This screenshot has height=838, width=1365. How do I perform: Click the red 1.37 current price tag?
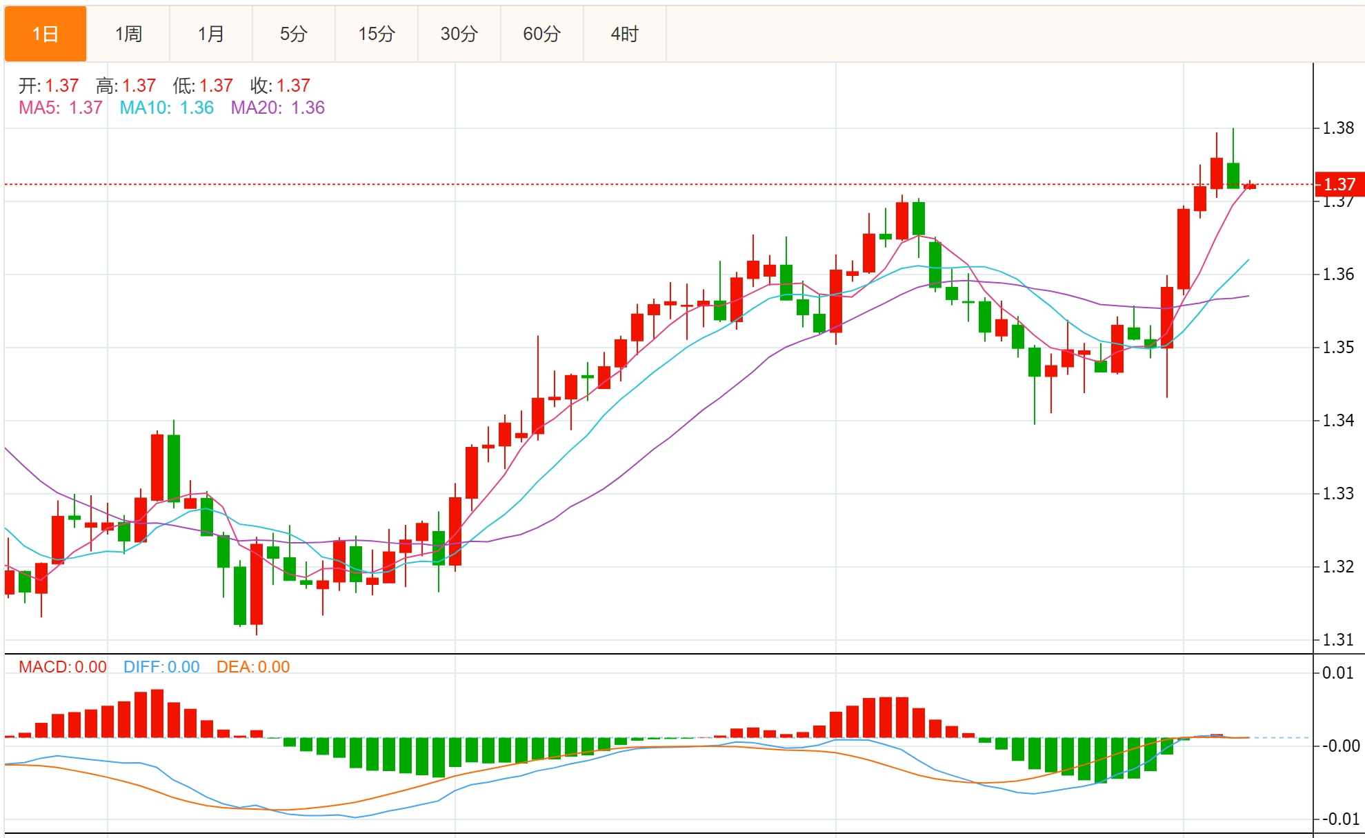pyautogui.click(x=1339, y=184)
